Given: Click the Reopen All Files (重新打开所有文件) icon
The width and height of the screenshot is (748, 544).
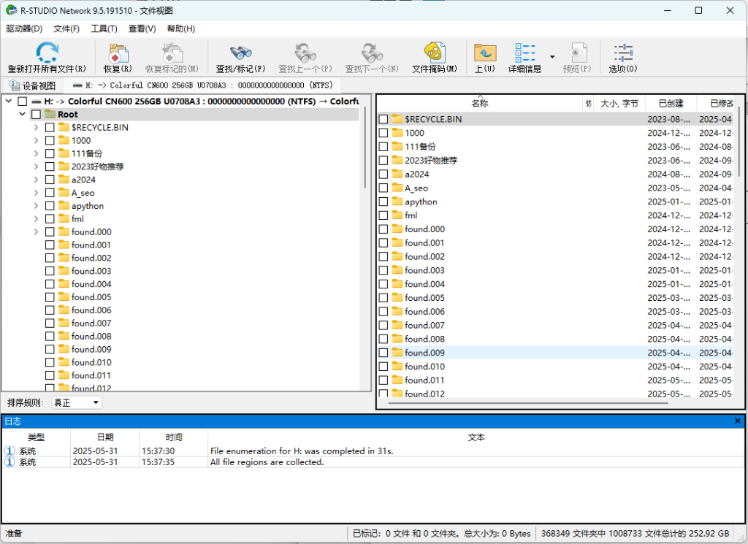Looking at the screenshot, I should tap(47, 53).
